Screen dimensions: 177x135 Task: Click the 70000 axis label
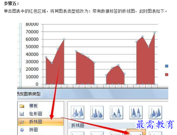coord(32,32)
